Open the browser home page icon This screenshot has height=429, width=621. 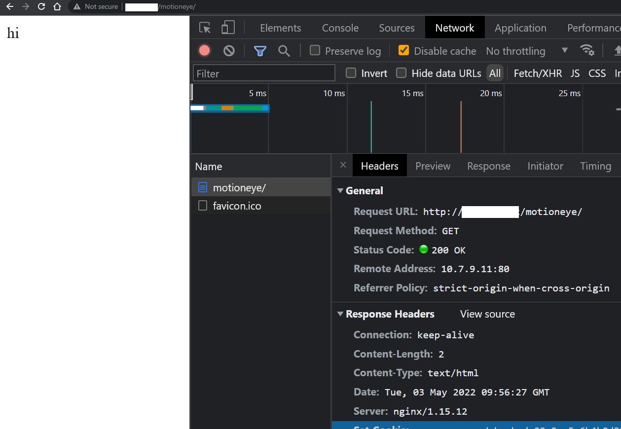pos(57,6)
